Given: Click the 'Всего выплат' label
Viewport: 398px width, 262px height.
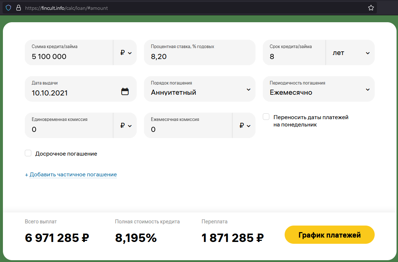Looking at the screenshot, I should click(x=40, y=222).
